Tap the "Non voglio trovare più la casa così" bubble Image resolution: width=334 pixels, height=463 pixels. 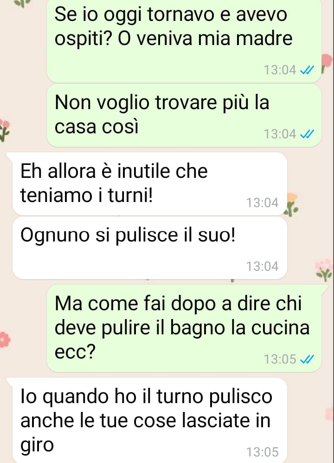(x=184, y=116)
